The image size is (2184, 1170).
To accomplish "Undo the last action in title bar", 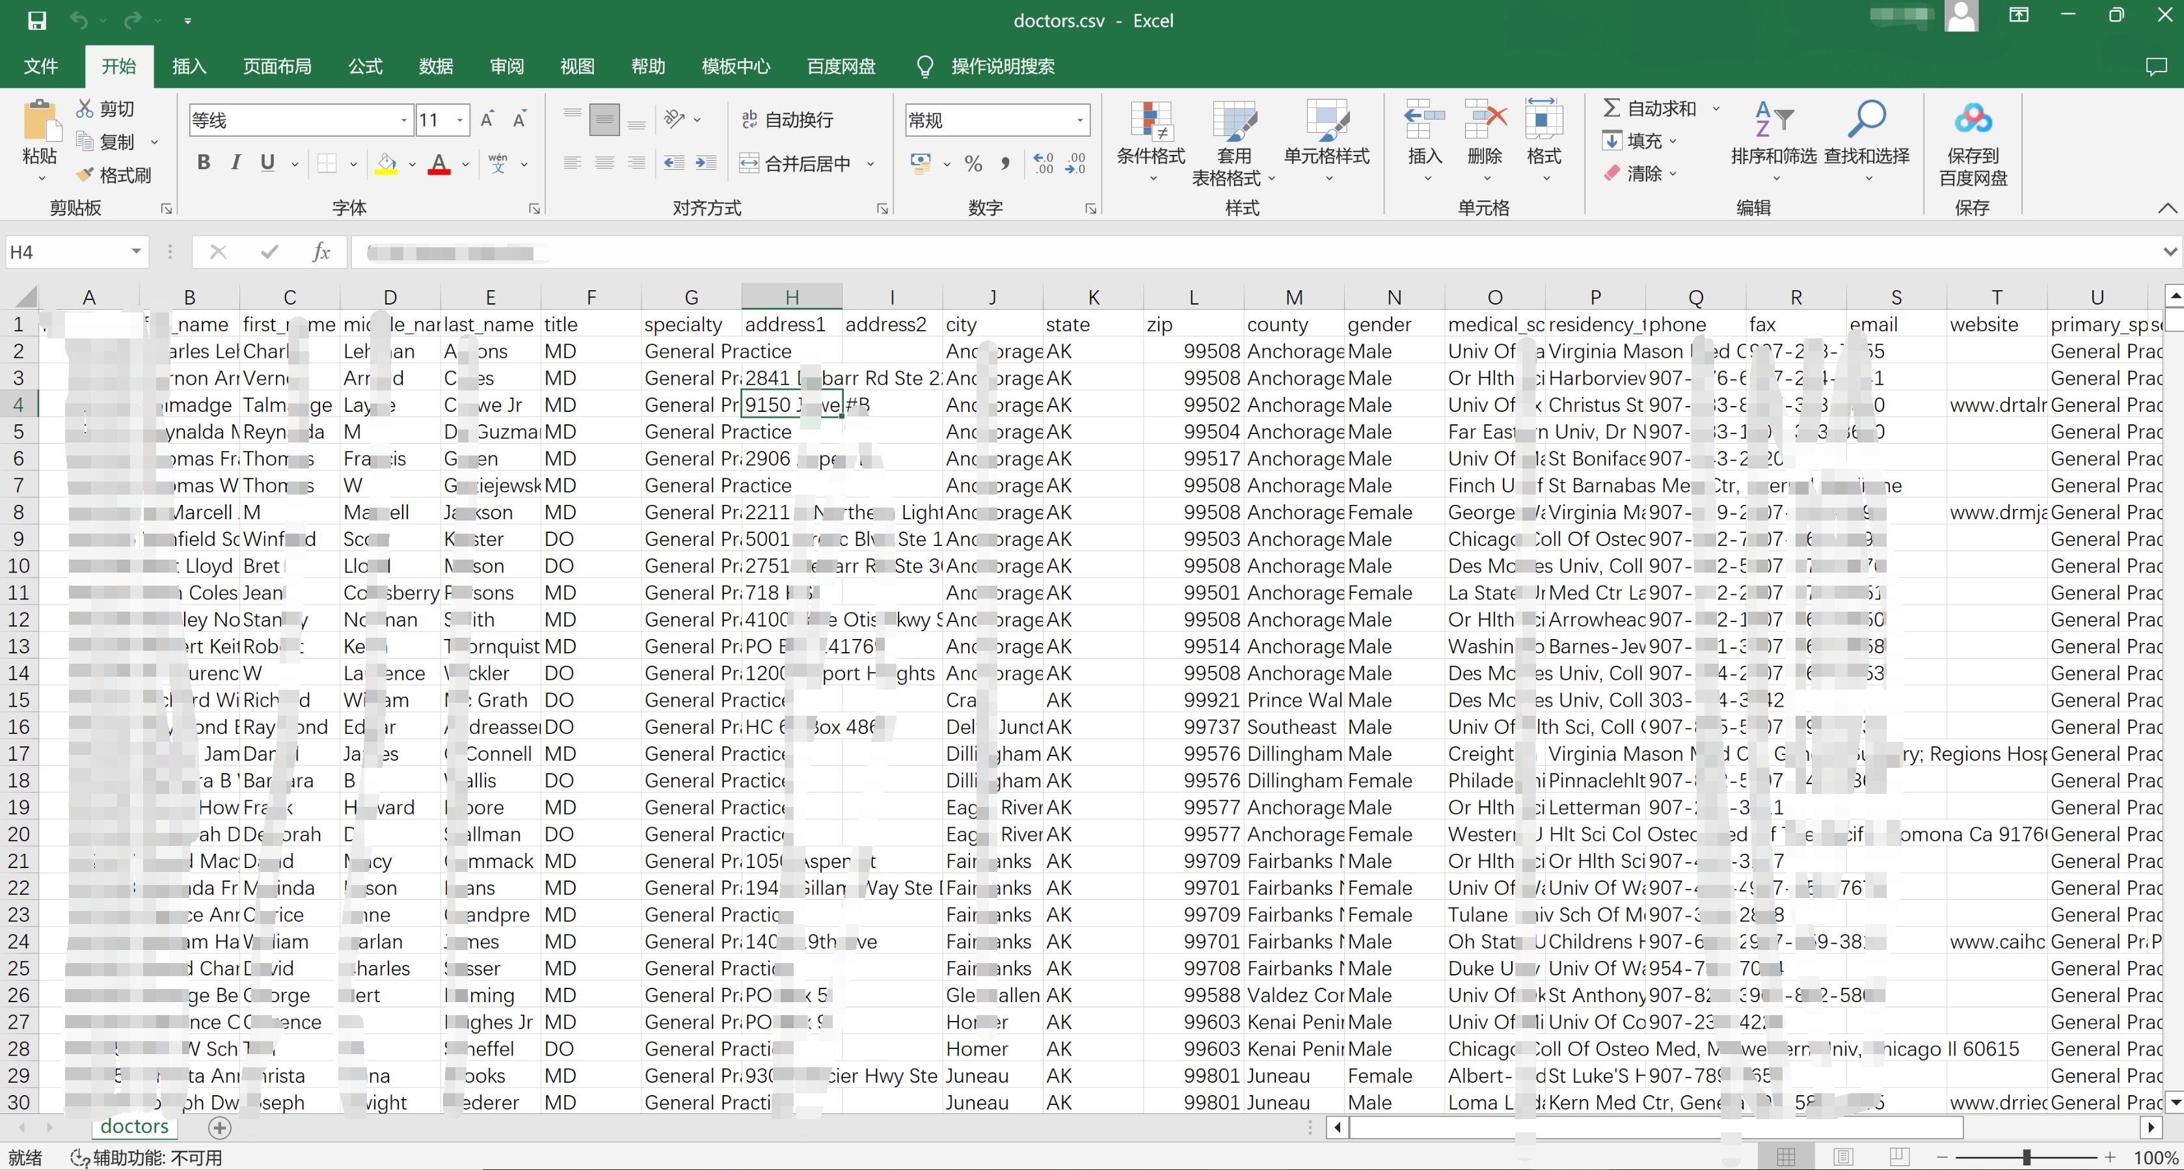I will pyautogui.click(x=79, y=20).
